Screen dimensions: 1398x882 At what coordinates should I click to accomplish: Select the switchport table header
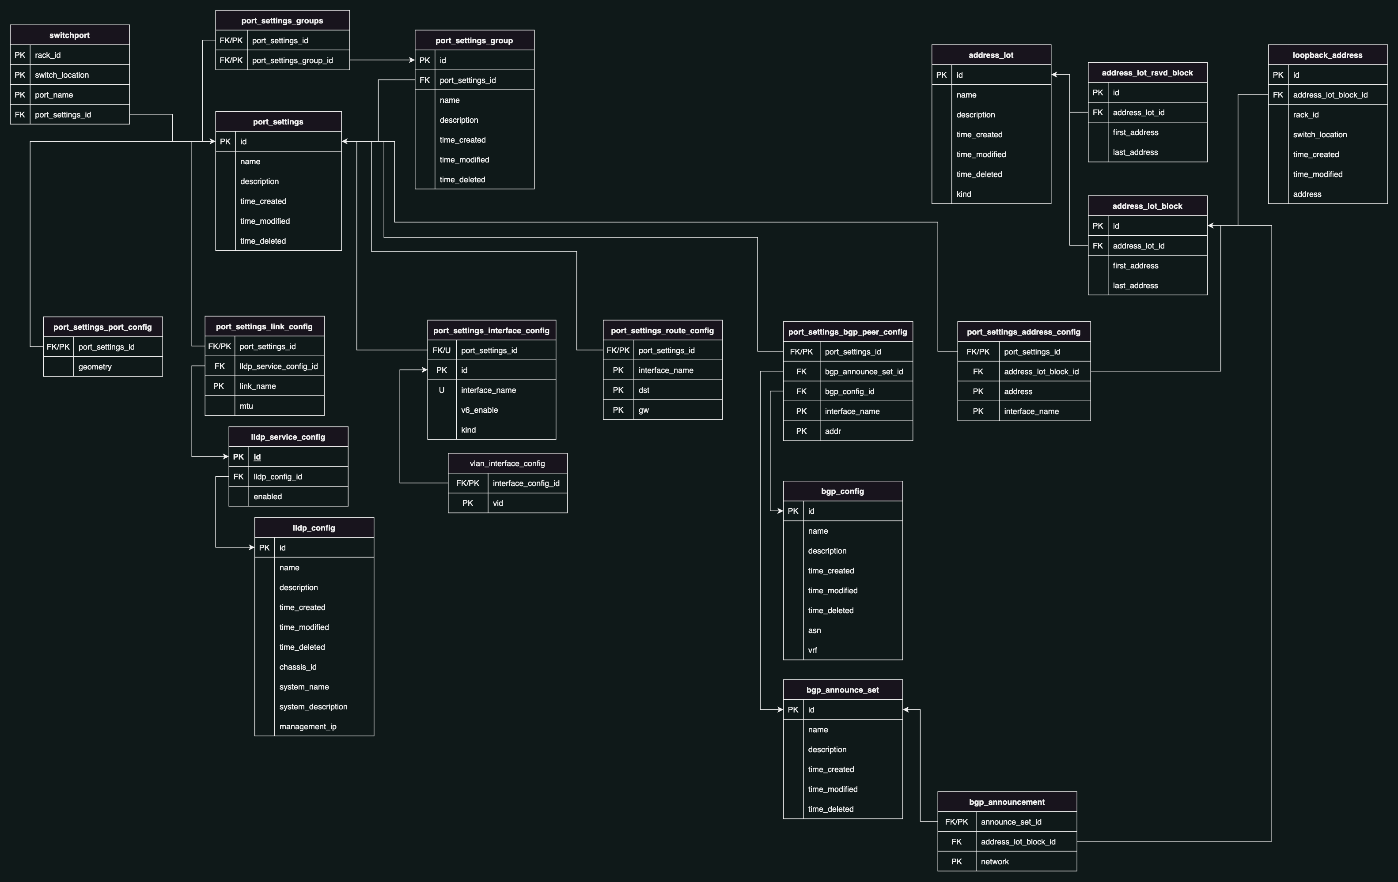[70, 35]
